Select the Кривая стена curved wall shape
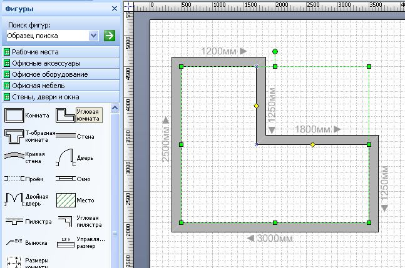This screenshot has width=405, height=268. click(24, 157)
